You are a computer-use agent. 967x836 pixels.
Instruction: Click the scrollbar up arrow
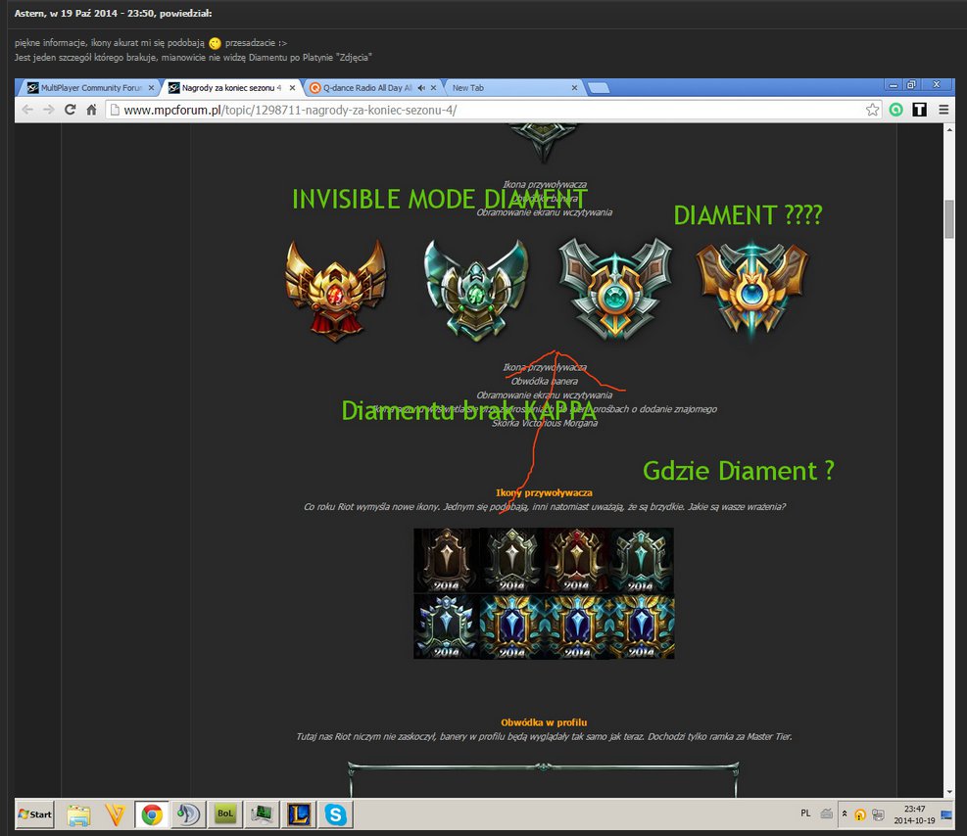pyautogui.click(x=949, y=129)
